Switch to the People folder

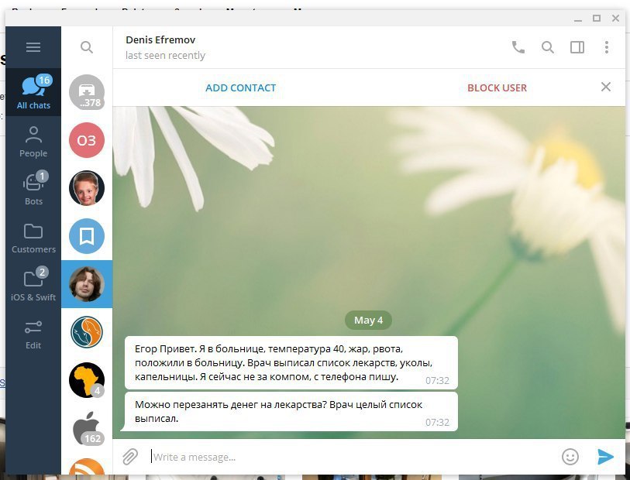(x=33, y=141)
